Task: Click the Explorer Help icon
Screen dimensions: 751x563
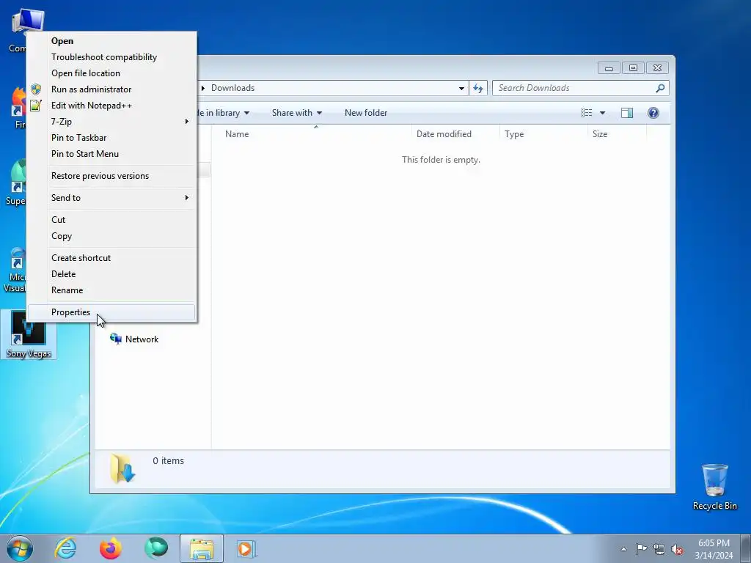Action: 653,113
